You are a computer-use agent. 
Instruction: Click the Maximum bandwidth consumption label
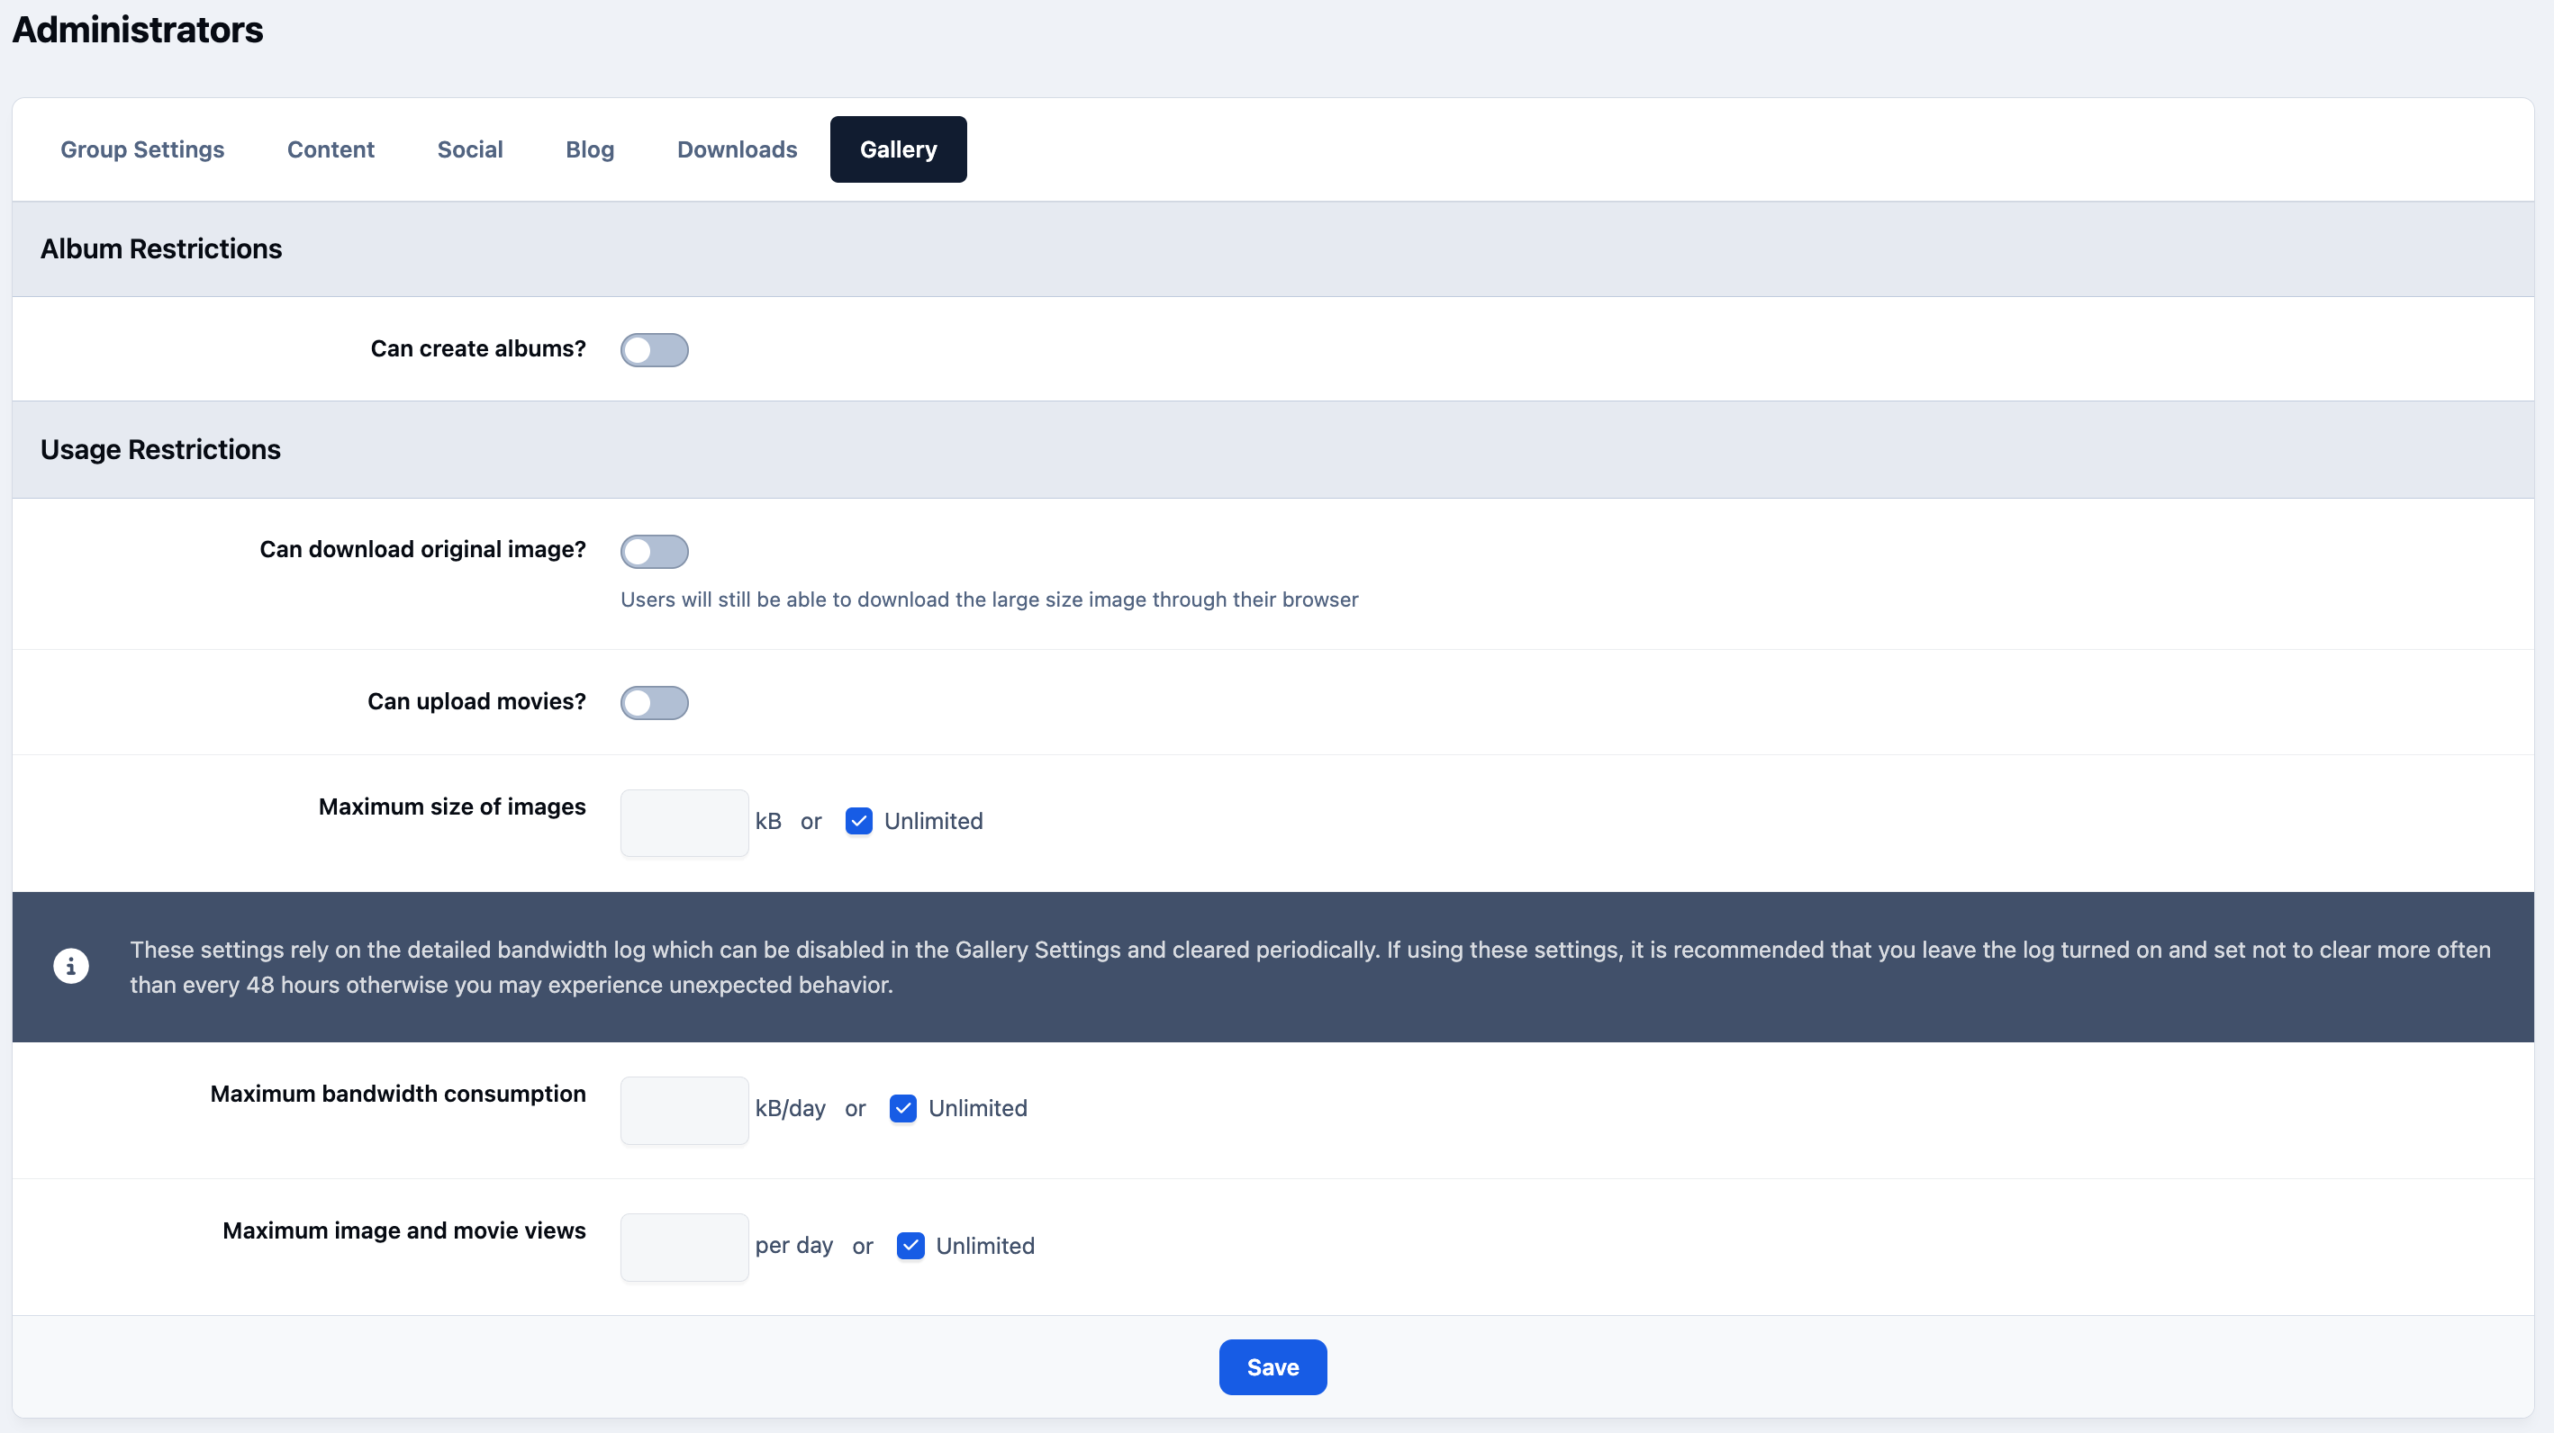pos(397,1094)
